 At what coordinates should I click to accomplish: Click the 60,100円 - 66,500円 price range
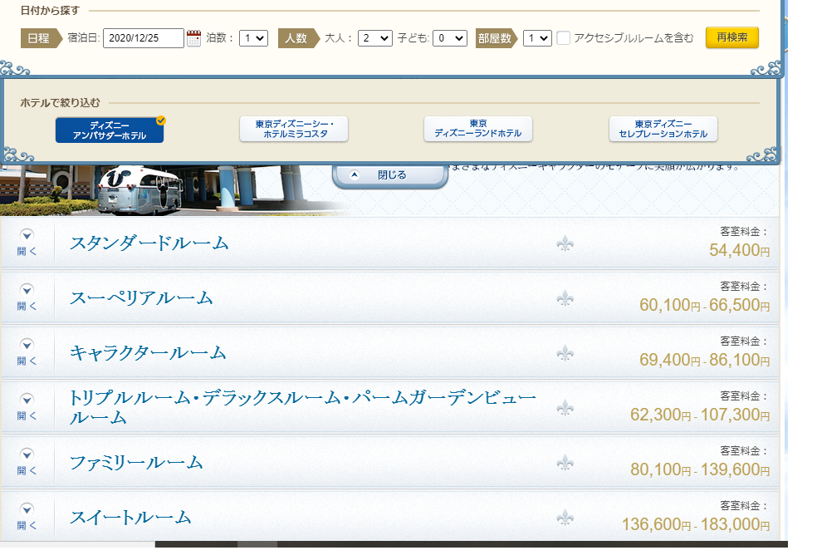(704, 305)
